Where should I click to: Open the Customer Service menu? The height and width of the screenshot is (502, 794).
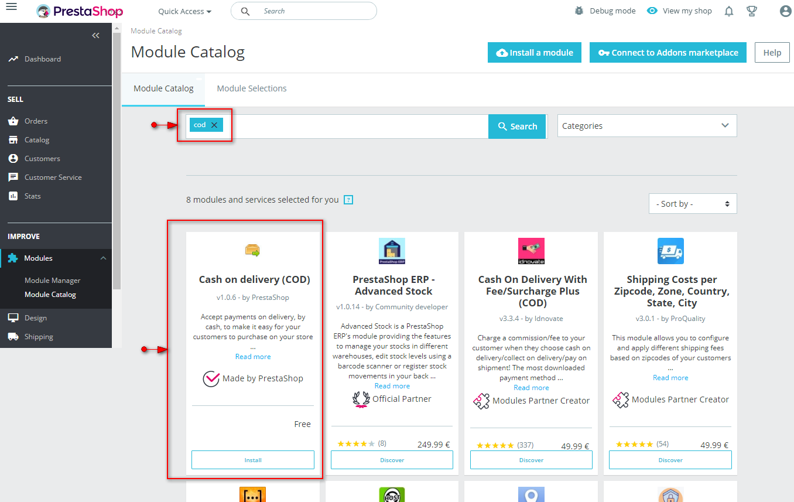click(x=53, y=177)
